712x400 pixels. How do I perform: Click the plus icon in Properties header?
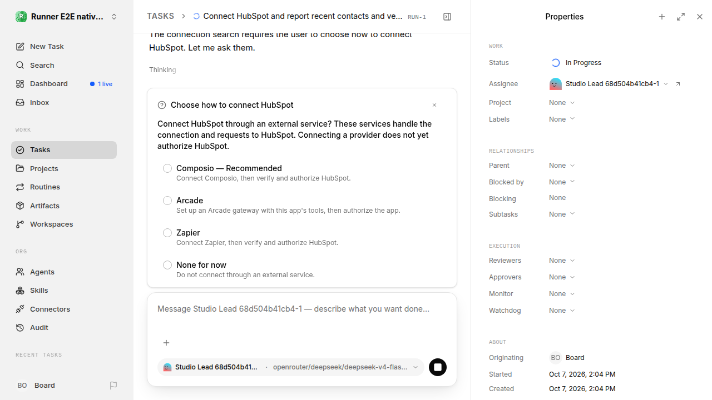click(662, 17)
